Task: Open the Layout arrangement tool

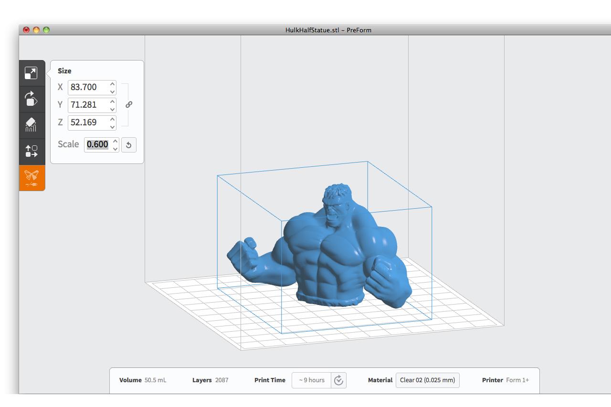Action: 32,151
